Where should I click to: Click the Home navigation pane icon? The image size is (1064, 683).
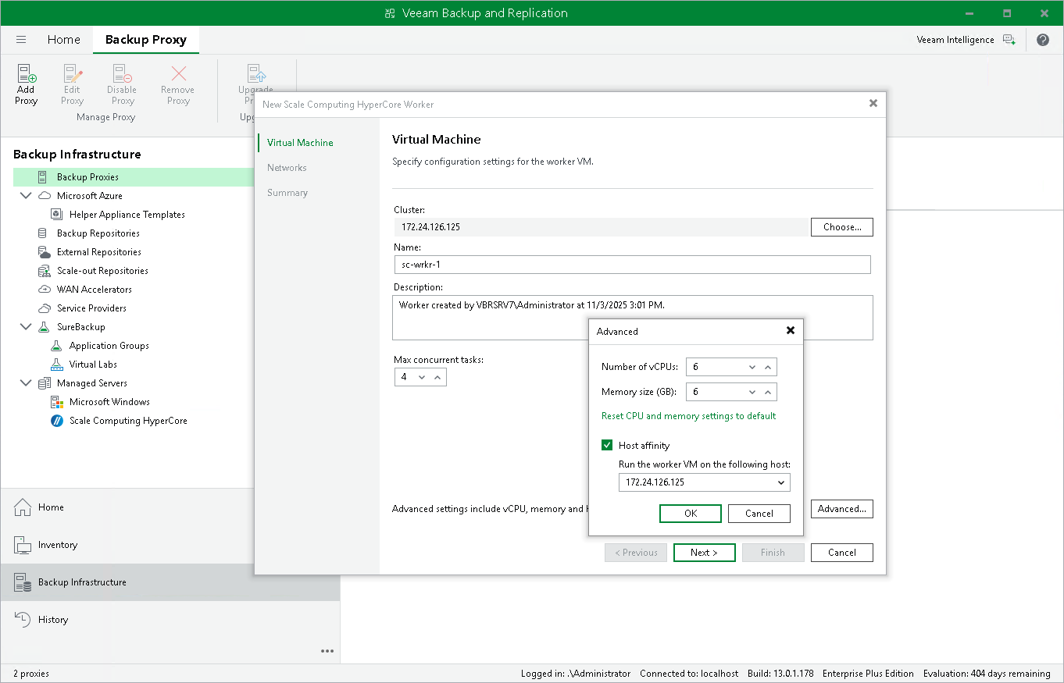click(24, 507)
